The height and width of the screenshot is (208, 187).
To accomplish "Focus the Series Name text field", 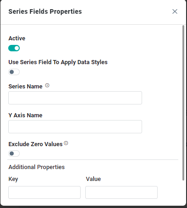I will coord(75,98).
